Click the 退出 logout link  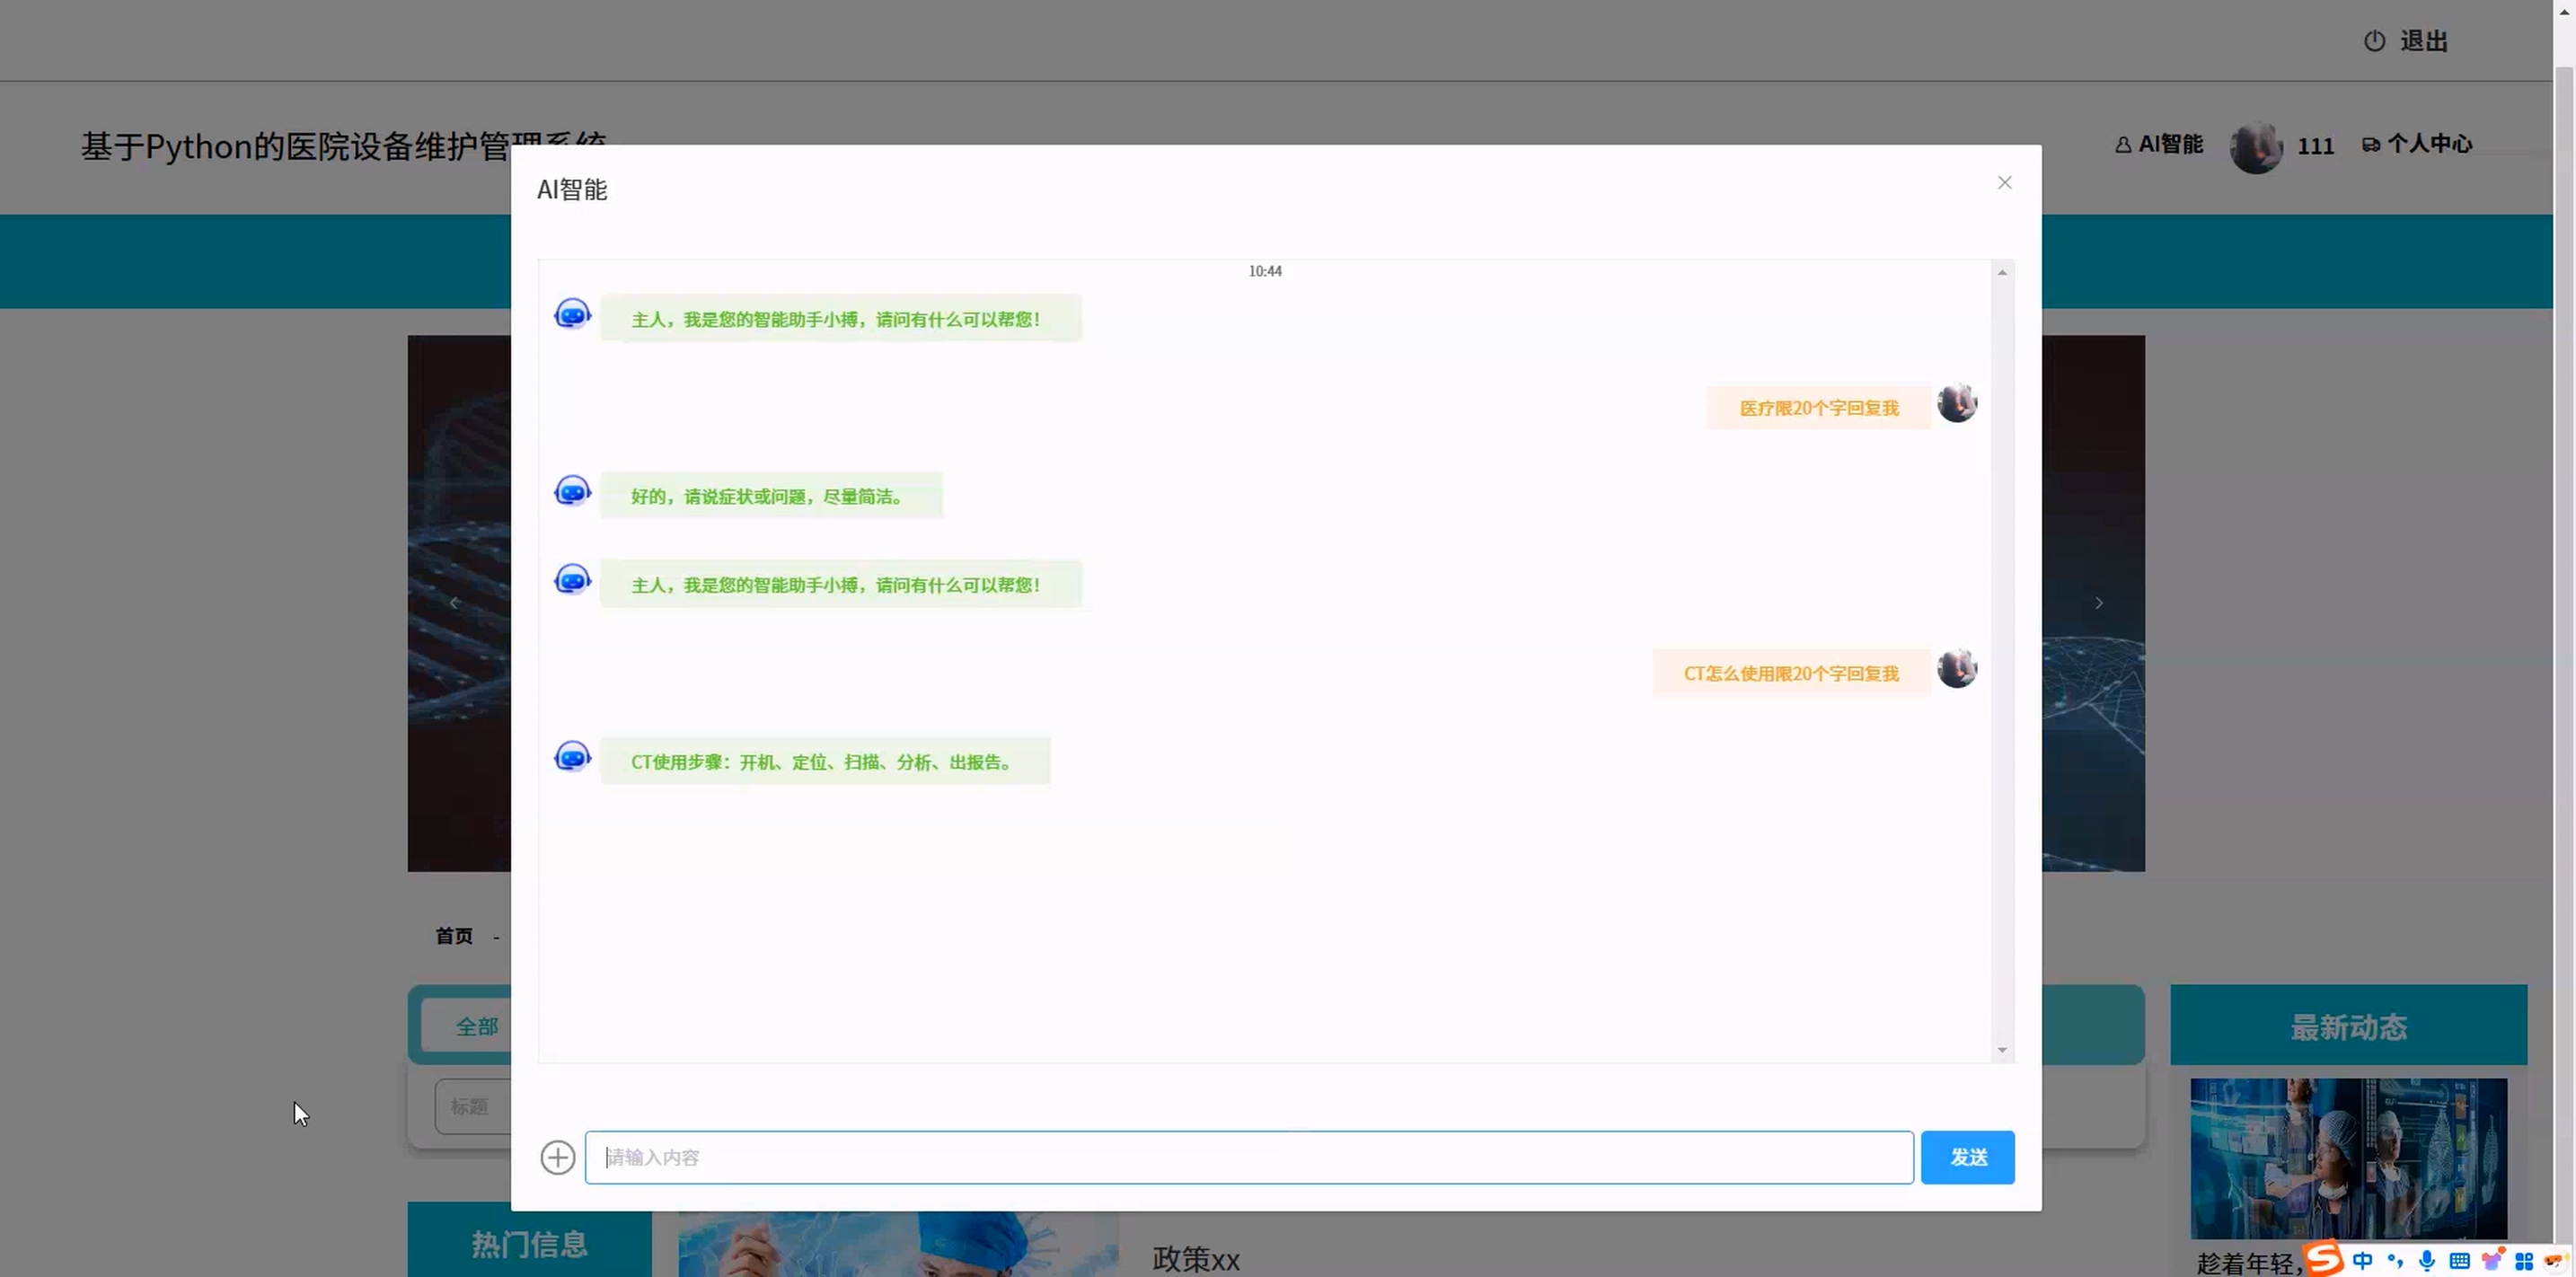tap(2422, 41)
